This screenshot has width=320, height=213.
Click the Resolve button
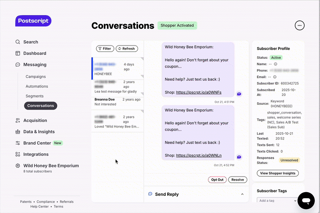pyautogui.click(x=238, y=179)
